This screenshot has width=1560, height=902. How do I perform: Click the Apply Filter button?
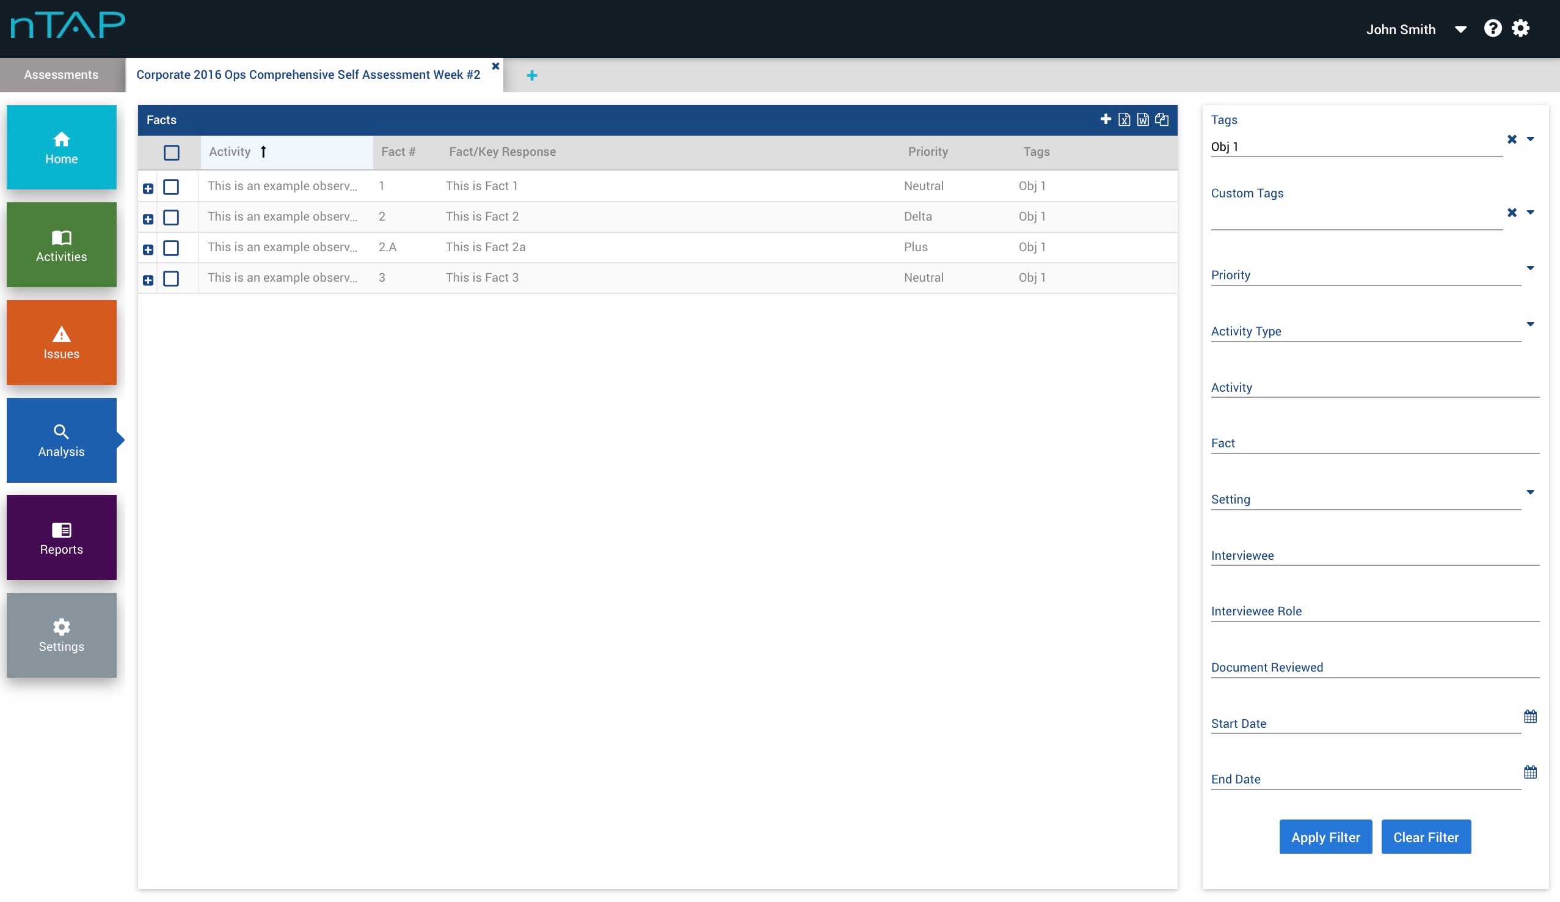click(1325, 837)
